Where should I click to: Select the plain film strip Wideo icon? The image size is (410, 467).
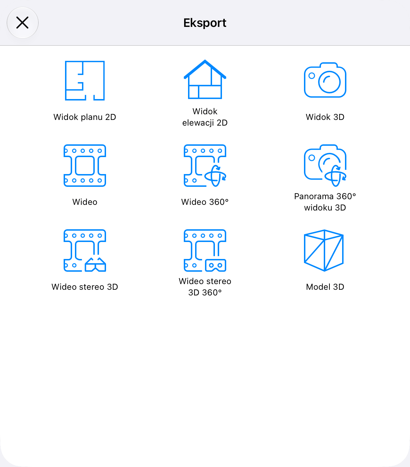[85, 166]
